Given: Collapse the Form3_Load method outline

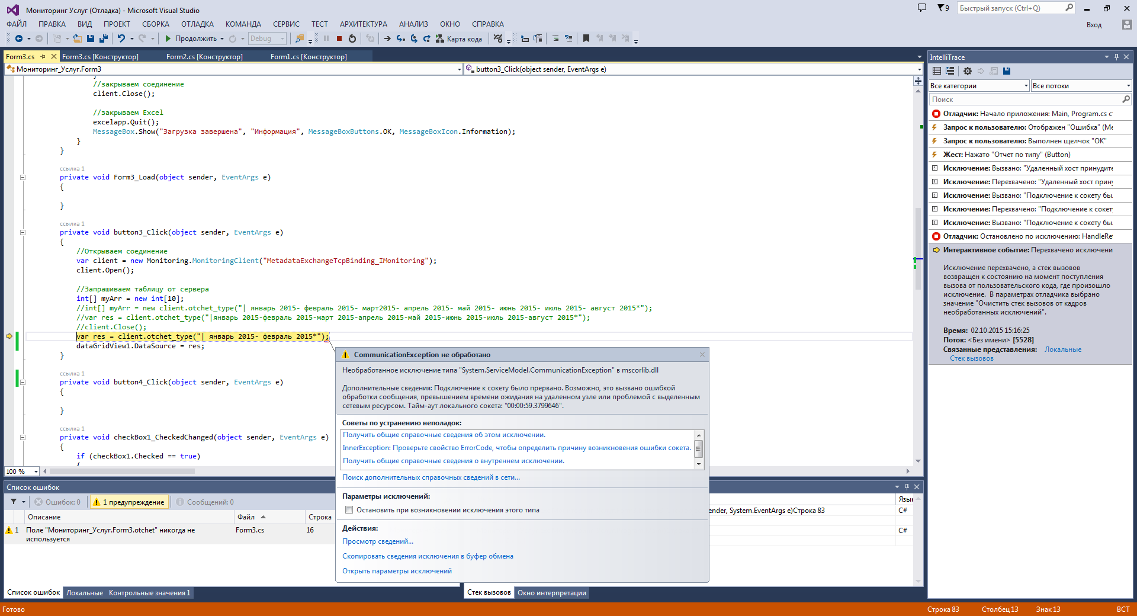Looking at the screenshot, I should (23, 177).
